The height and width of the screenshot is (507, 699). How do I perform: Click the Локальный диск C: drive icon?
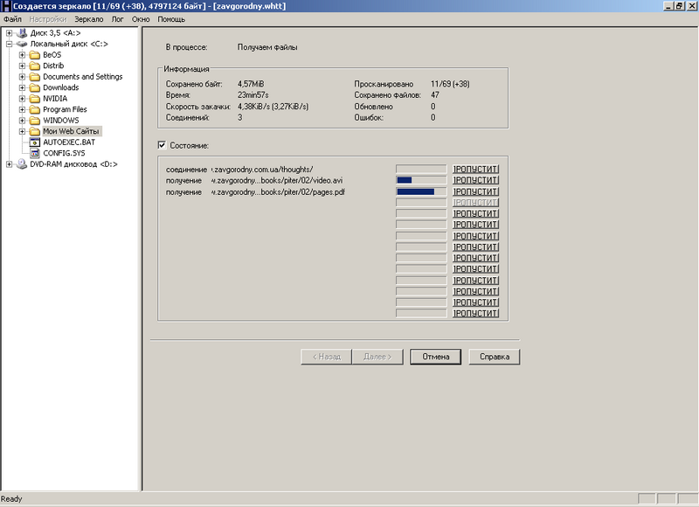(22, 44)
